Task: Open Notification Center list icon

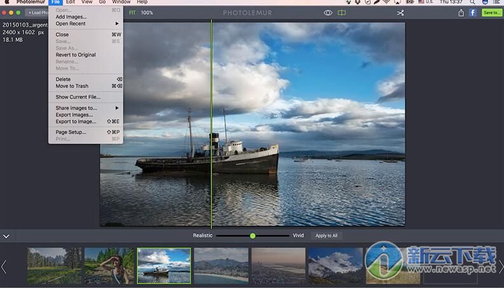Action: pyautogui.click(x=496, y=2)
